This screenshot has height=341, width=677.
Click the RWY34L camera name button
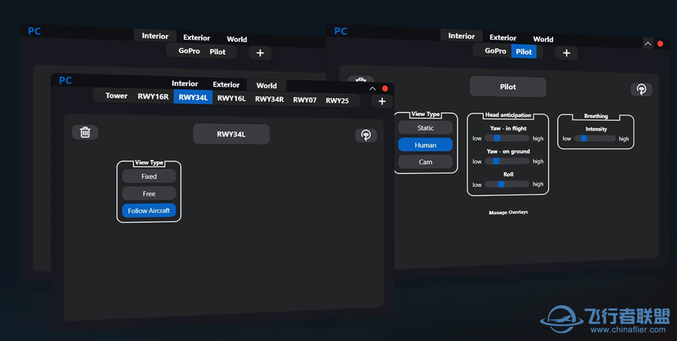pyautogui.click(x=231, y=134)
